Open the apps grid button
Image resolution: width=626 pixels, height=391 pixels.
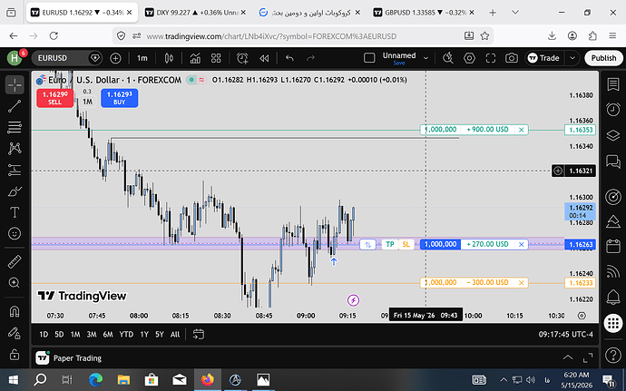click(613, 323)
